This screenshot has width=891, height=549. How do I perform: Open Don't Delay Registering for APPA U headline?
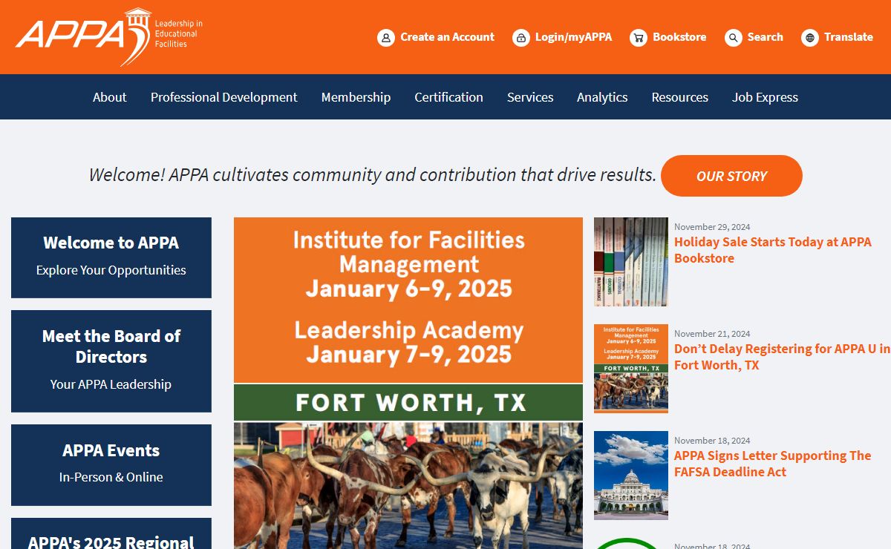tap(783, 357)
